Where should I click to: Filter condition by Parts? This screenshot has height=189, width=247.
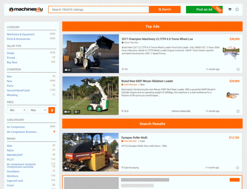pyautogui.click(x=10, y=86)
